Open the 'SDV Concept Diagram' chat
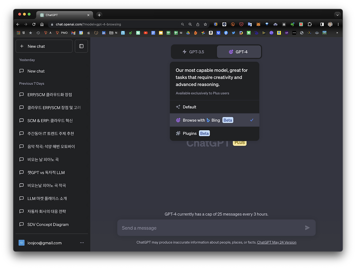 pos(52,224)
